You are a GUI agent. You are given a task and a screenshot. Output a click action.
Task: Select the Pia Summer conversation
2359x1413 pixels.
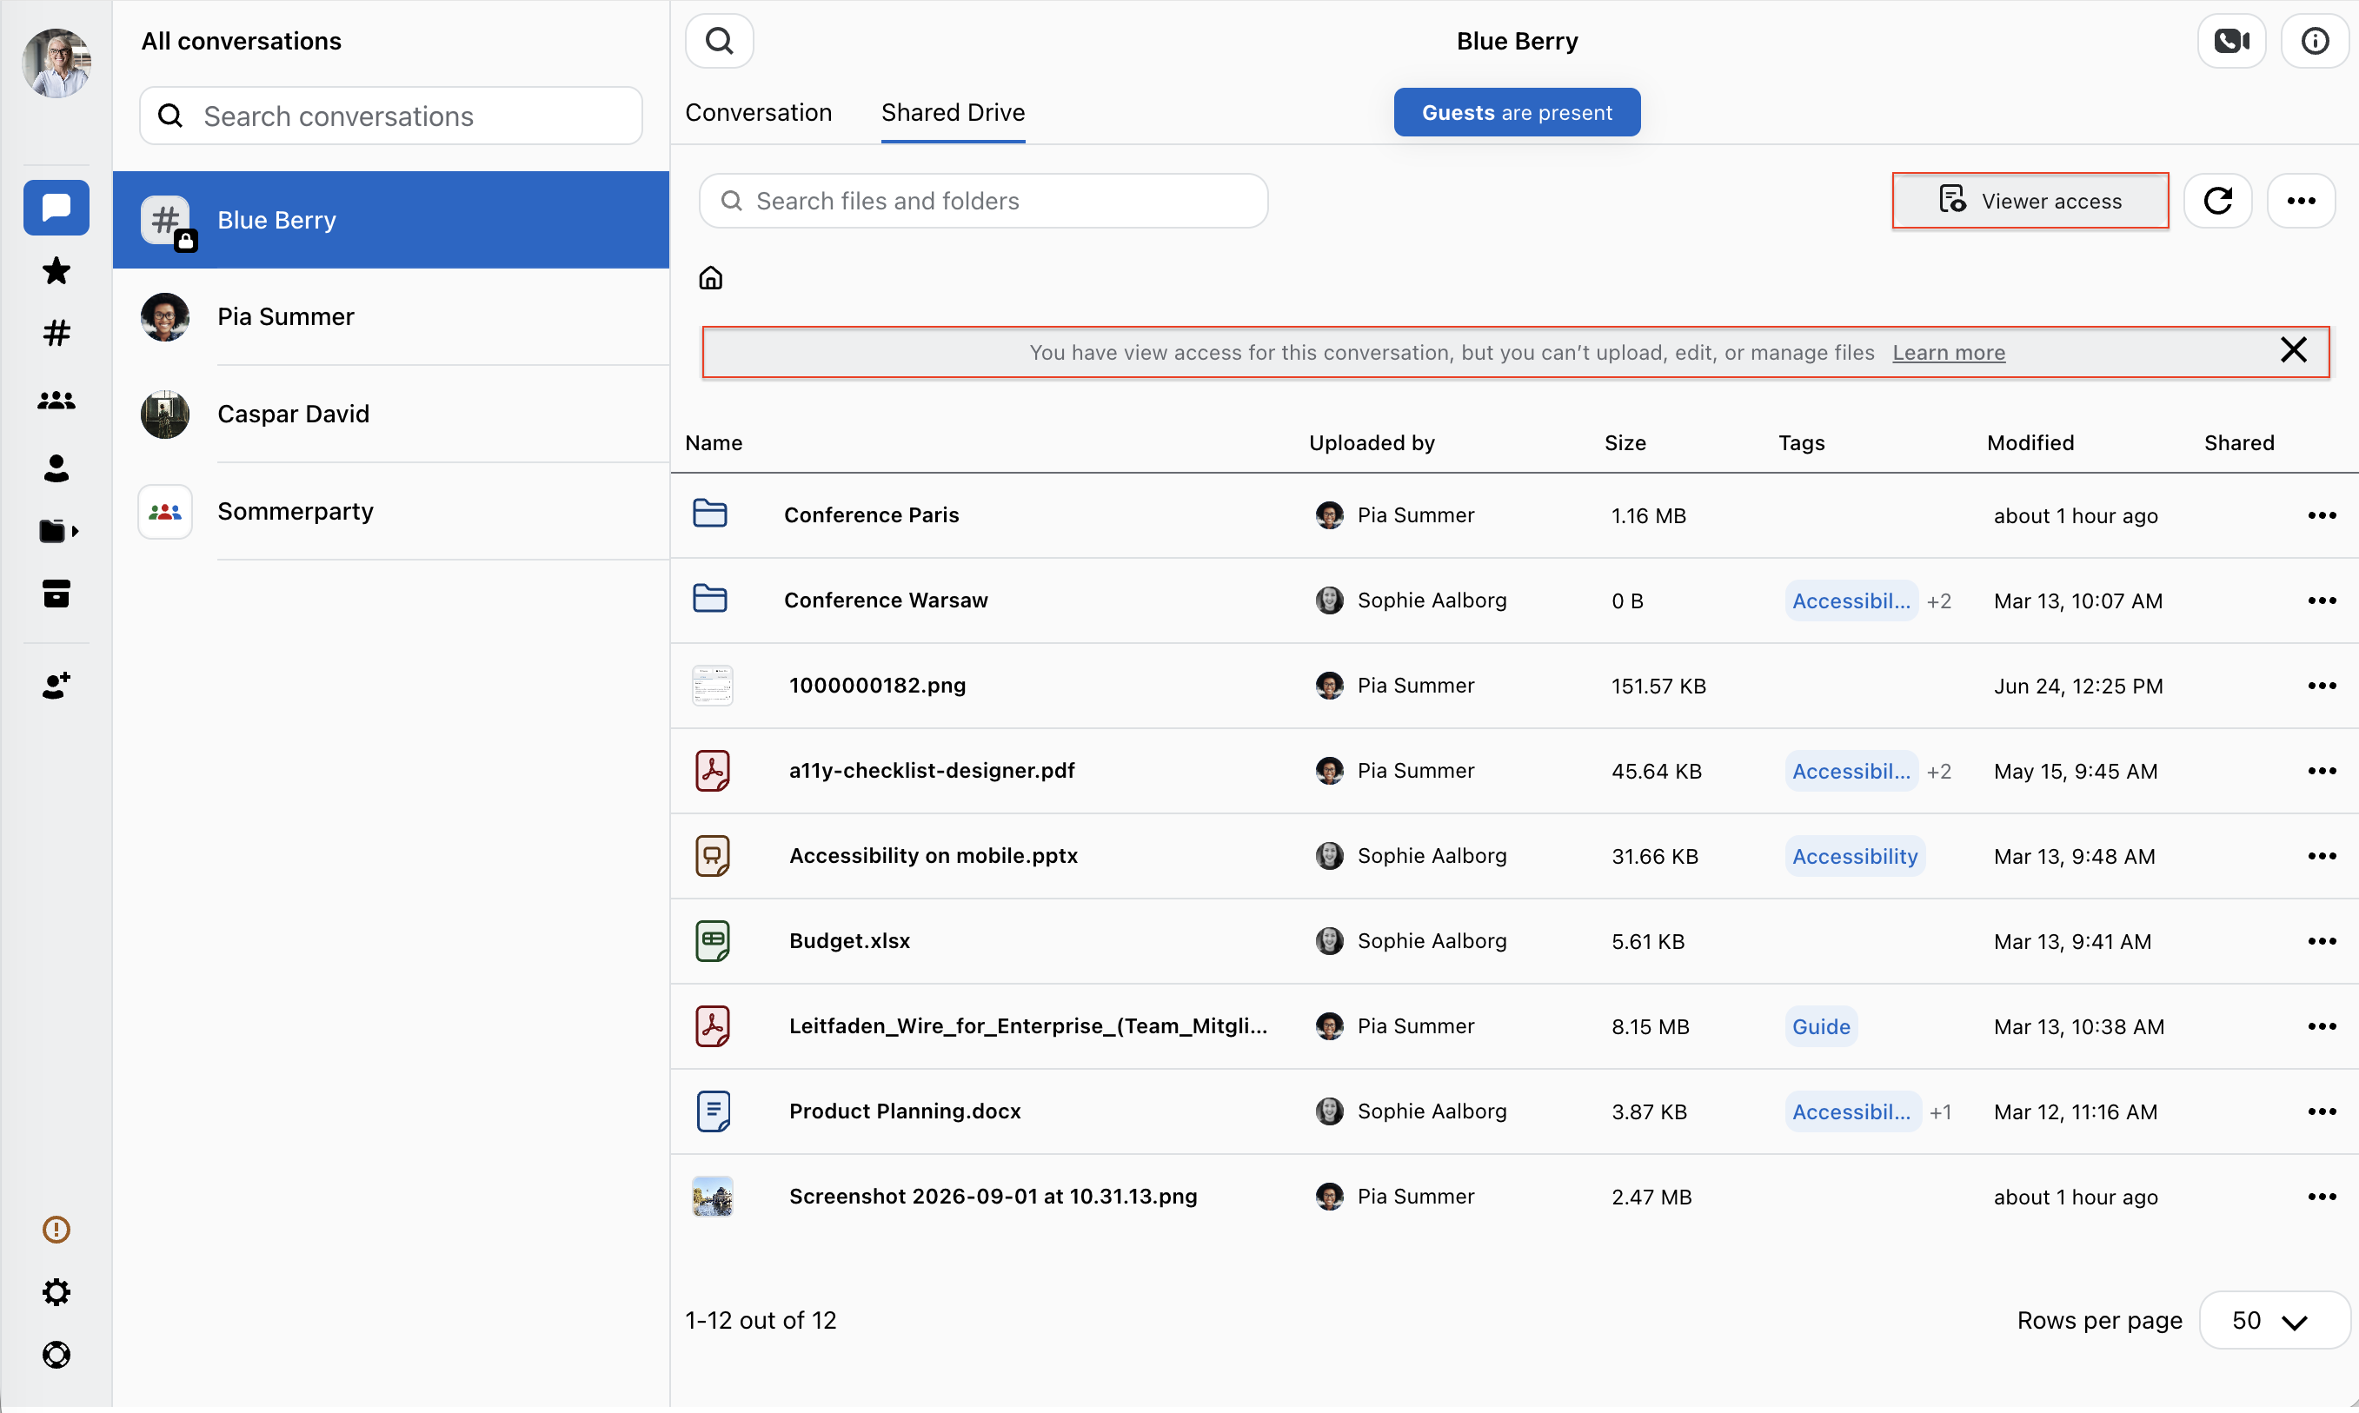coord(390,317)
